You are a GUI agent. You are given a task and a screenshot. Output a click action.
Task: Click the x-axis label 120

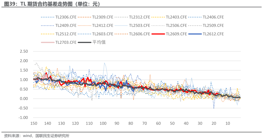75,124
